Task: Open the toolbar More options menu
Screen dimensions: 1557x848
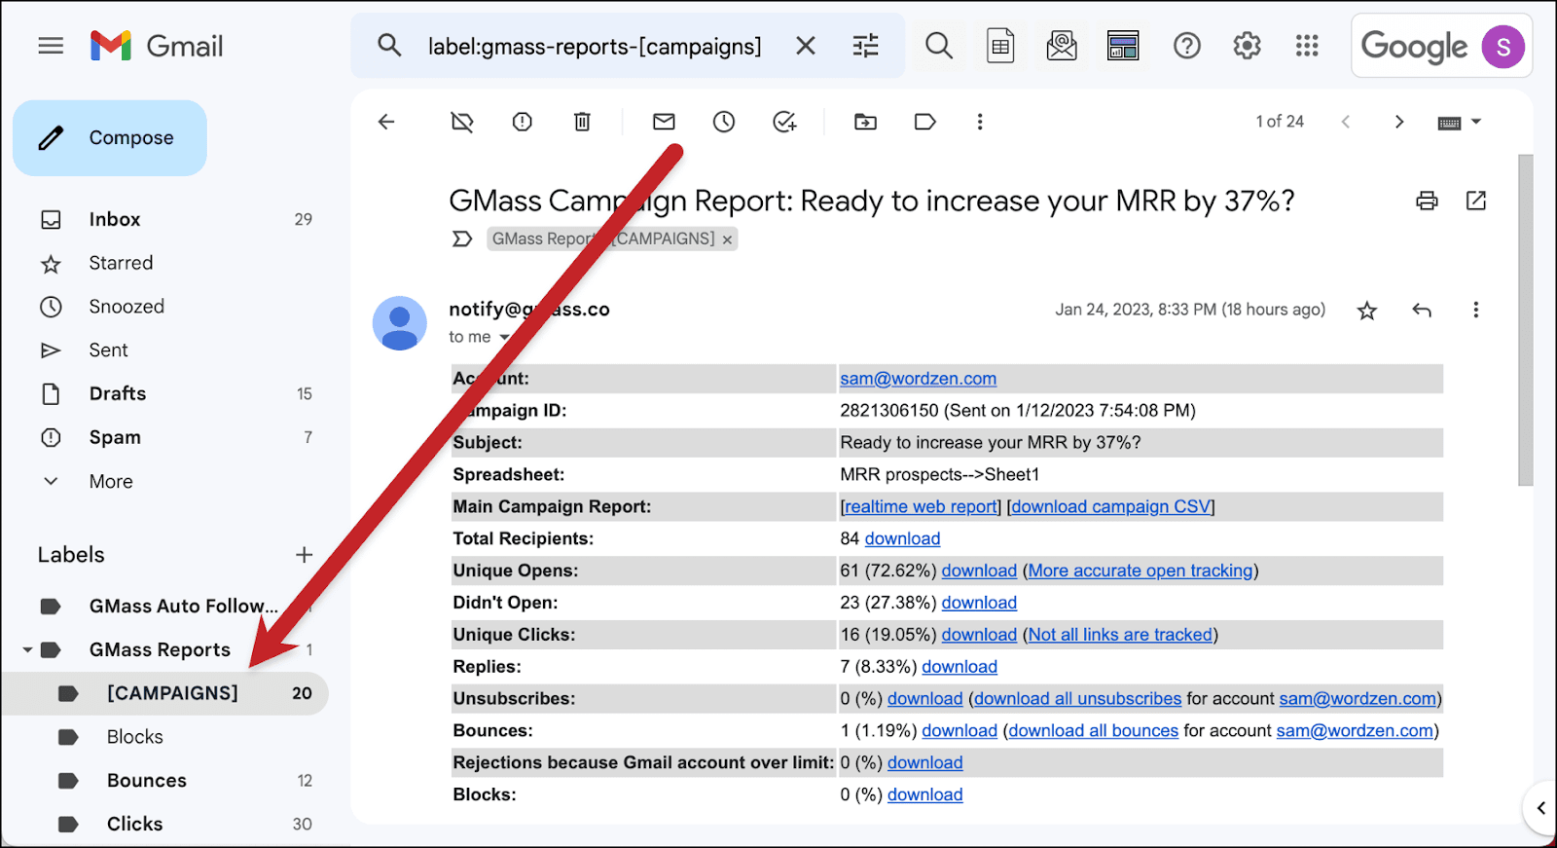Action: click(x=980, y=122)
